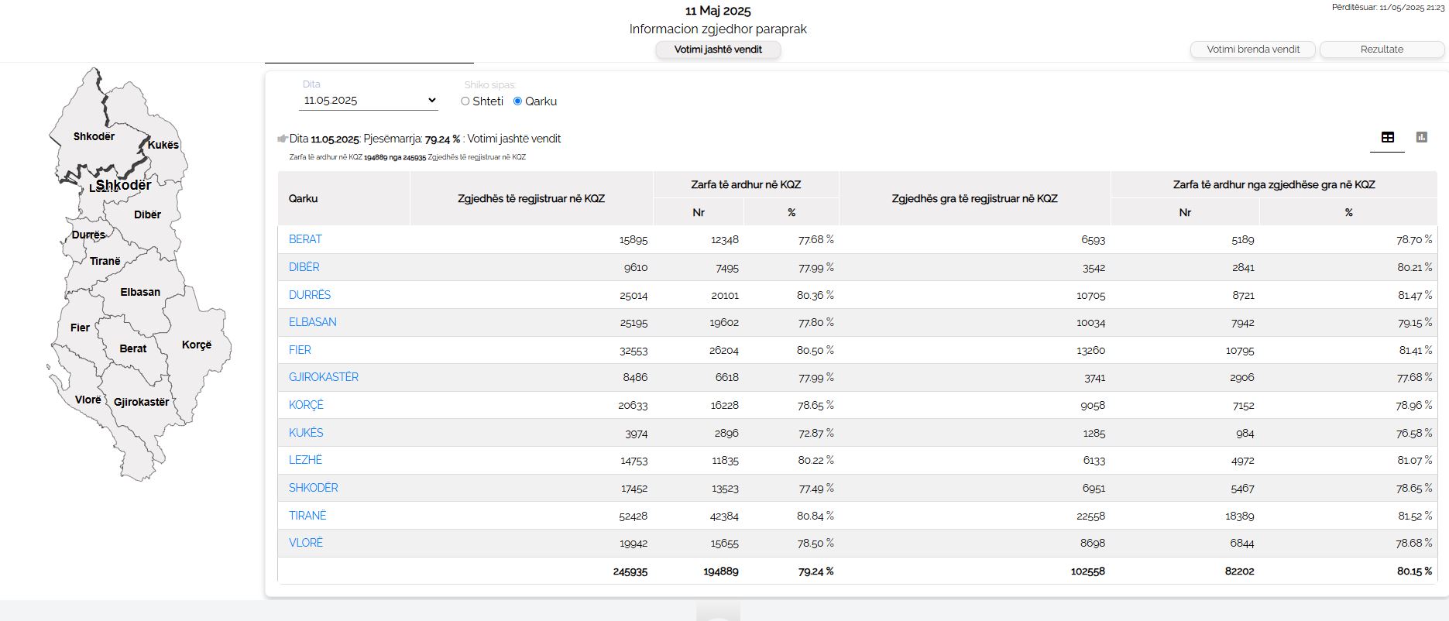1449x621 pixels.
Task: Open the DURRËS county link
Action: tap(310, 295)
